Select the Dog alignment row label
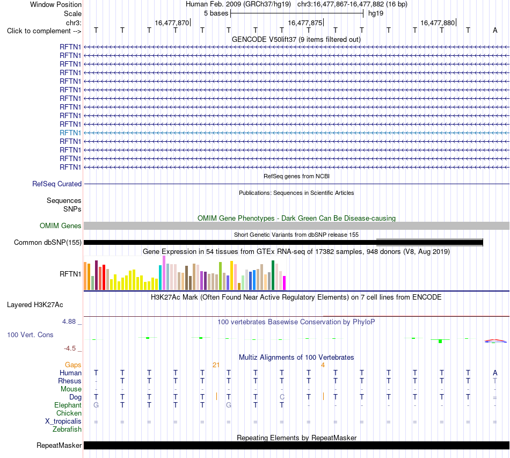 click(76, 397)
